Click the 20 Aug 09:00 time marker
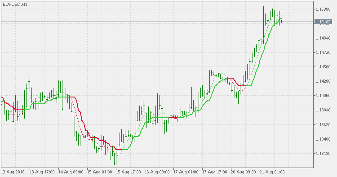The height and width of the screenshot is (177, 337). [x=244, y=172]
